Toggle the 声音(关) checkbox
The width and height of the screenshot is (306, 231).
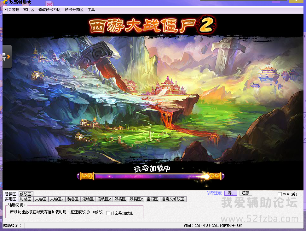click(280, 194)
